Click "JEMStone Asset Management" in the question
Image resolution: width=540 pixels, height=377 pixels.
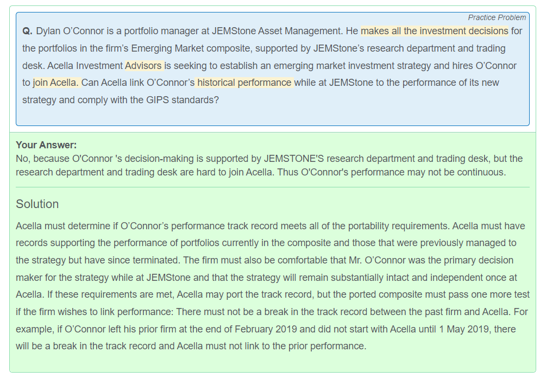tap(277, 31)
